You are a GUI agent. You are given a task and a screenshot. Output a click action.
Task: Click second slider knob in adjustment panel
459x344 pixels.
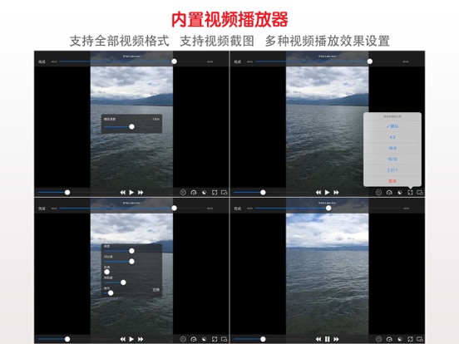click(131, 261)
